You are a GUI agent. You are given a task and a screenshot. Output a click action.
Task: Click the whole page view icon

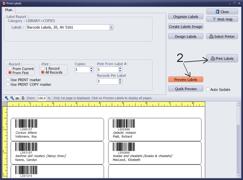click(23, 98)
